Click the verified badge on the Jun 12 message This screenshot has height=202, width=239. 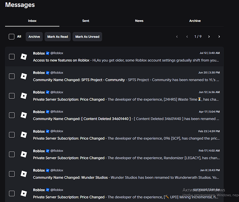47,92
